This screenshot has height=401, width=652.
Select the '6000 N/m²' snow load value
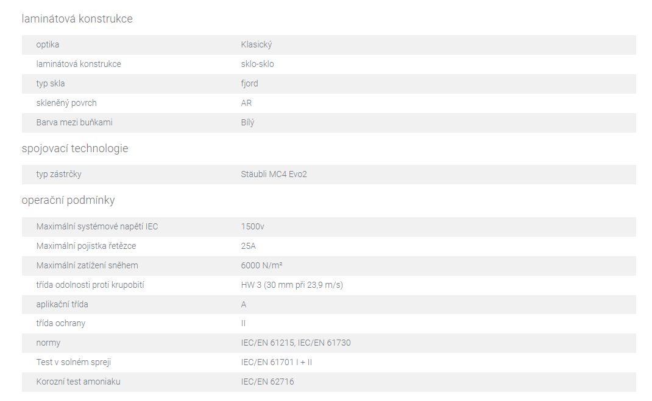pos(261,265)
